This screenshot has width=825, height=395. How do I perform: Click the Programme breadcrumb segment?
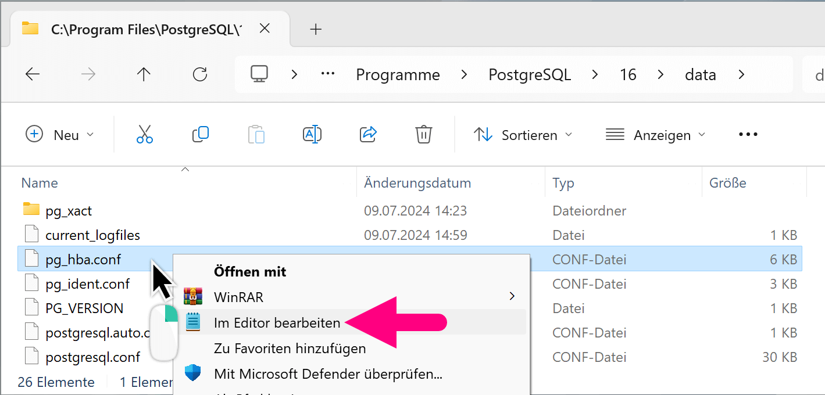pyautogui.click(x=398, y=75)
